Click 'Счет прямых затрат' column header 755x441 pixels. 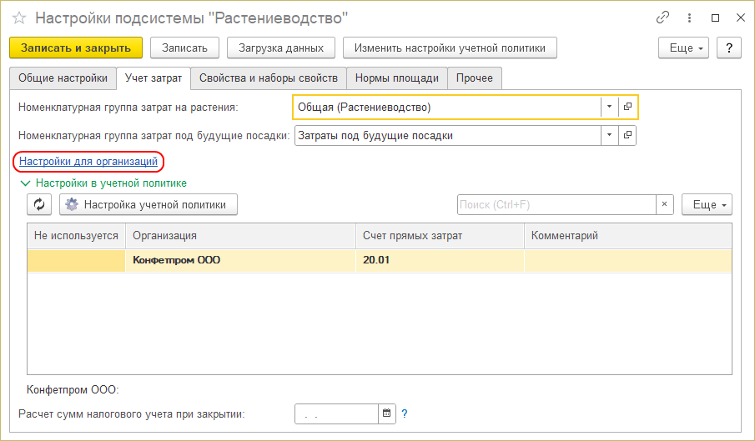click(440, 236)
